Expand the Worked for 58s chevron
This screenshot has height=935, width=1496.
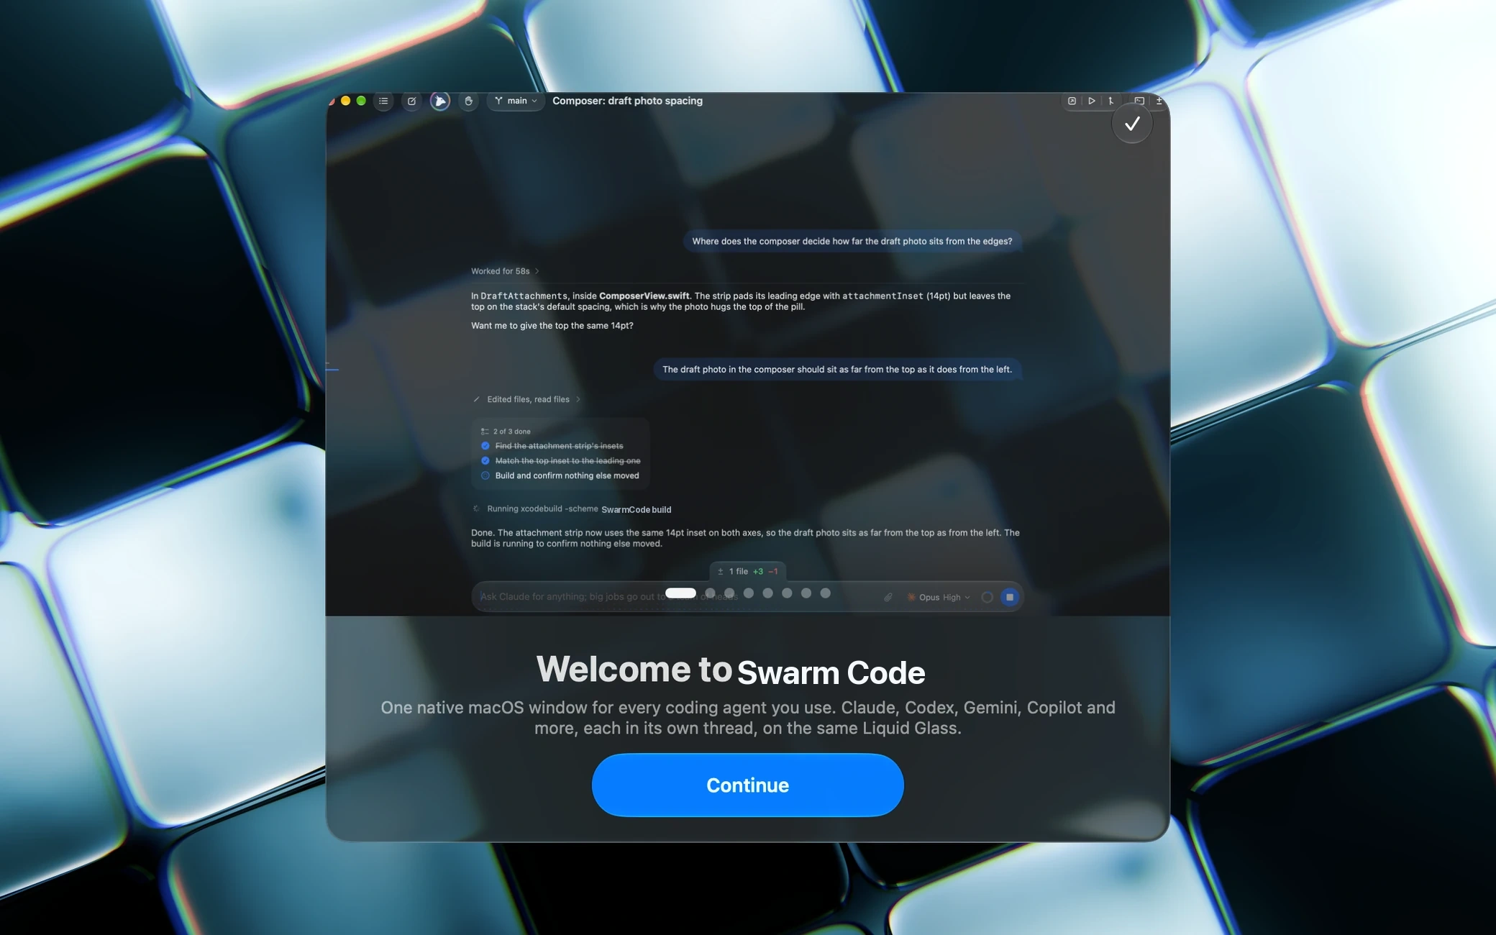537,271
